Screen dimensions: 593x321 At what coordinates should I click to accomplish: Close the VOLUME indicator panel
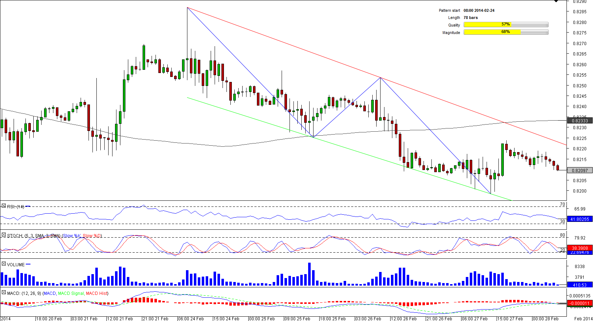[x=4, y=264]
